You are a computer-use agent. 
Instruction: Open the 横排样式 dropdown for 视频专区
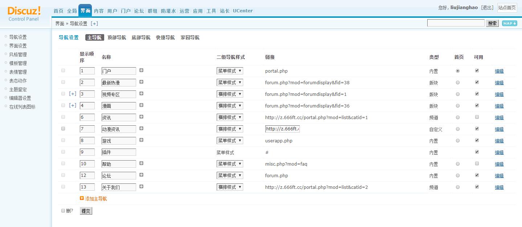229,94
